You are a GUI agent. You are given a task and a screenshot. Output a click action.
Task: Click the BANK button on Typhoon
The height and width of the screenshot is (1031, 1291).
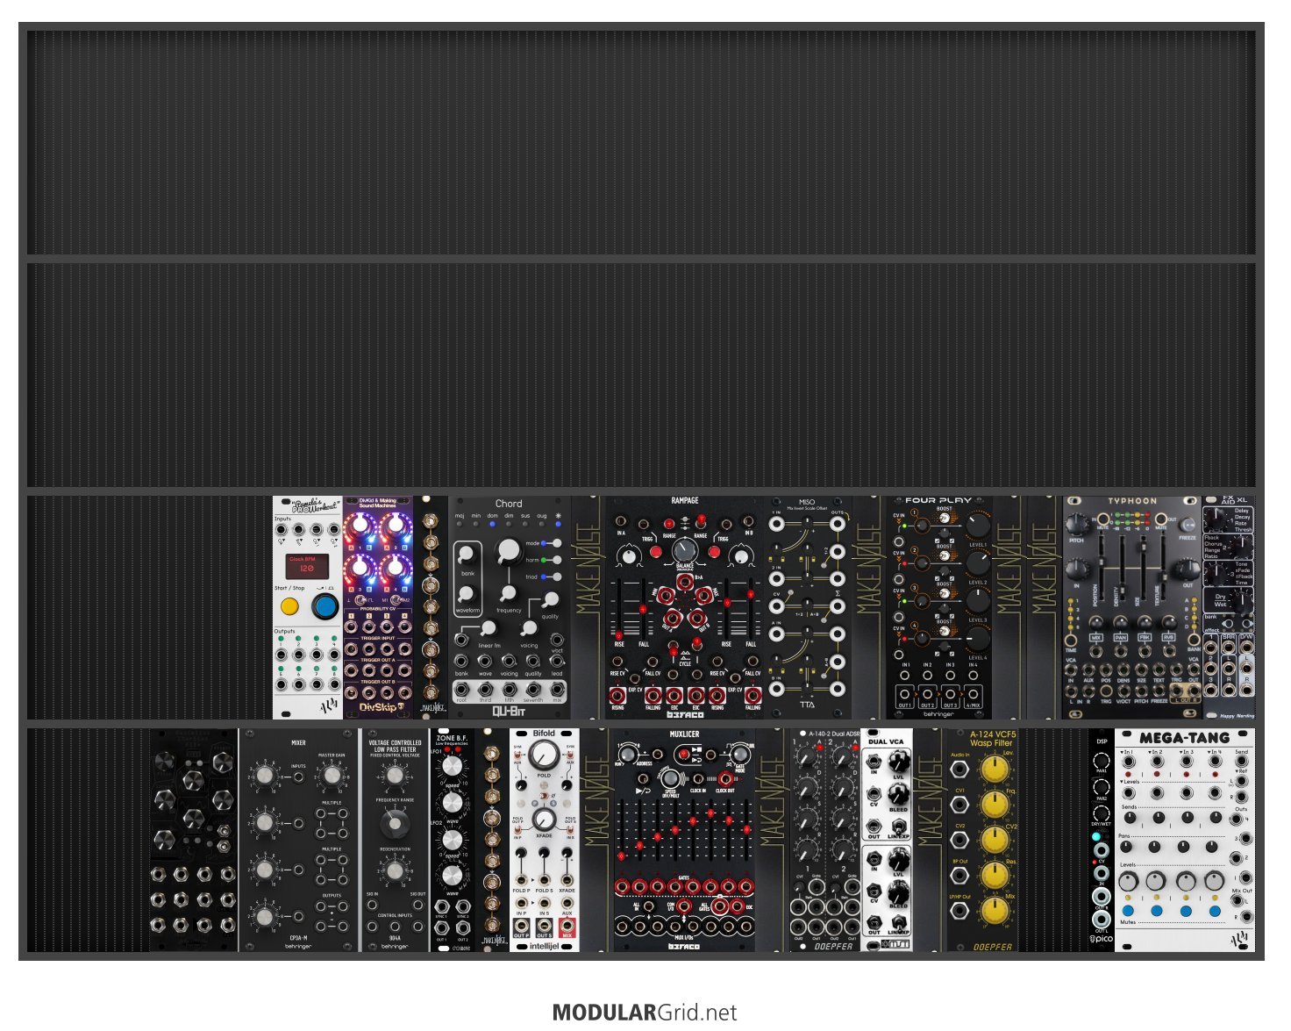click(1194, 638)
